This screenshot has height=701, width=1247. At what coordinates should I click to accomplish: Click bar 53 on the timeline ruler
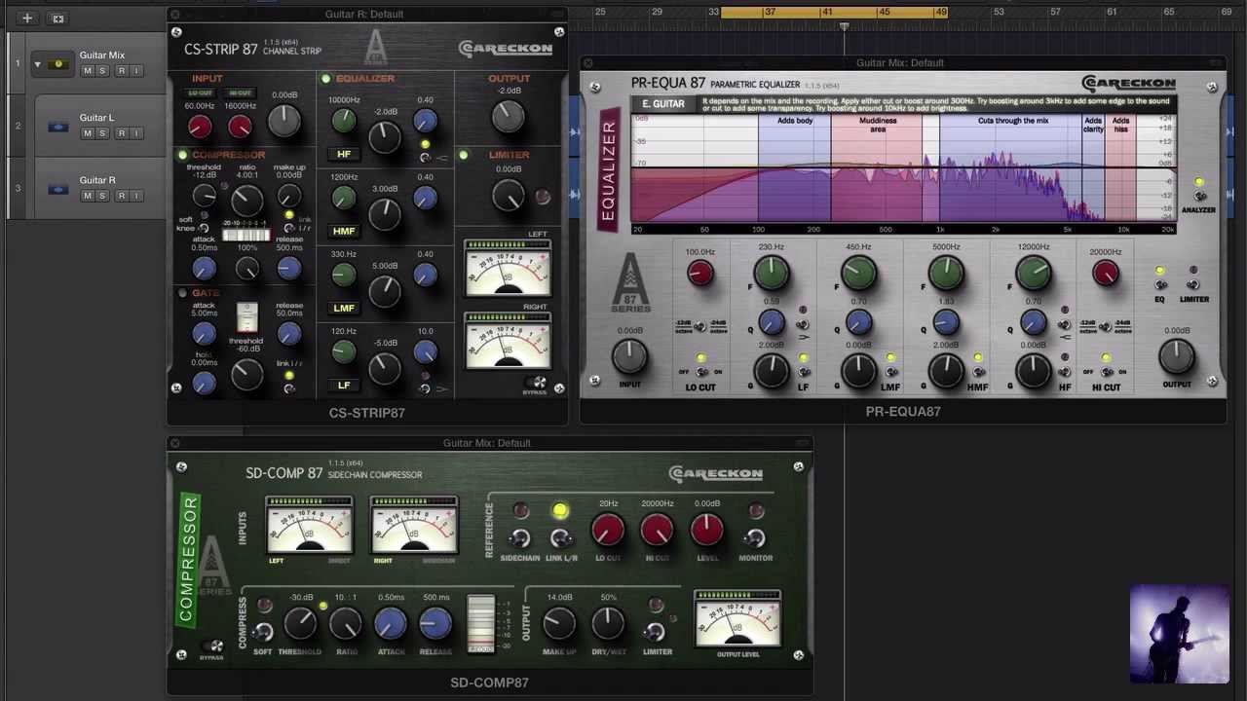(999, 12)
